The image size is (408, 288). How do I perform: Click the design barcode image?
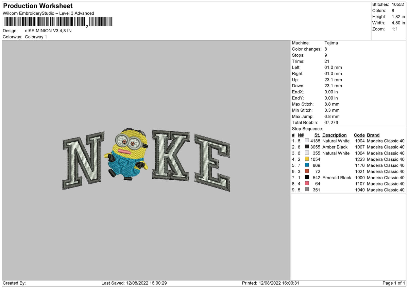pyautogui.click(x=58, y=21)
